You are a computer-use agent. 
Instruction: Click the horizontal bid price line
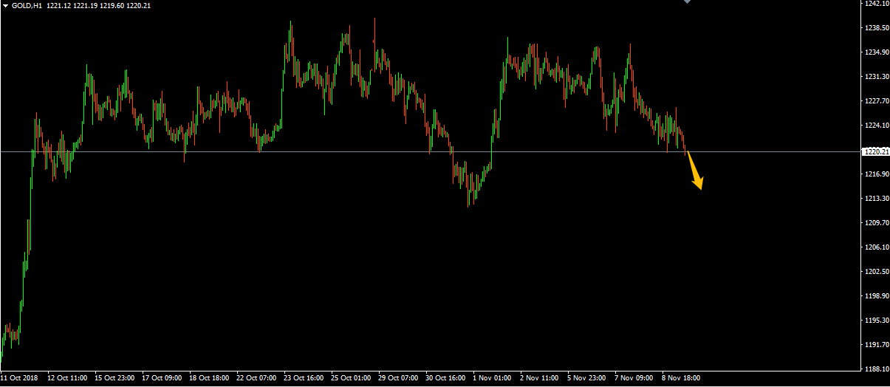(430, 151)
